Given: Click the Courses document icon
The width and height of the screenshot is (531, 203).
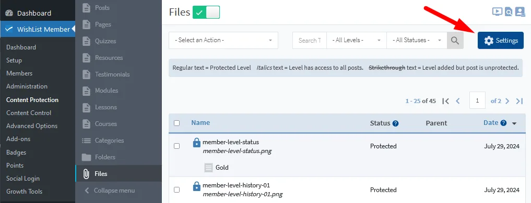Looking at the screenshot, I should click(87, 124).
